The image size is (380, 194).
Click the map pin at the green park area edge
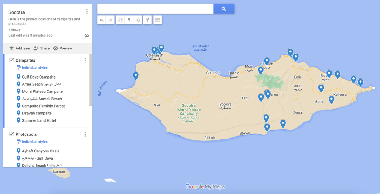click(x=261, y=71)
